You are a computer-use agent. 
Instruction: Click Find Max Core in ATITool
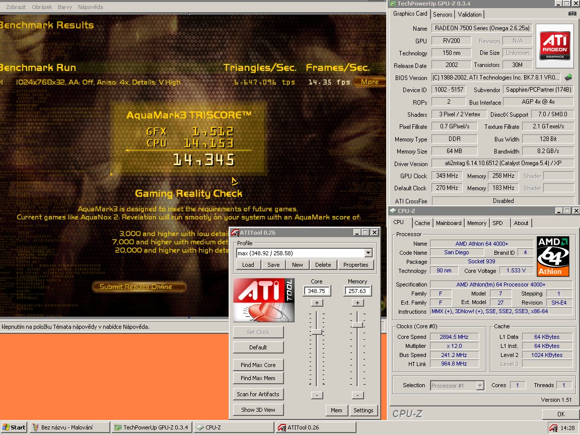(x=258, y=365)
